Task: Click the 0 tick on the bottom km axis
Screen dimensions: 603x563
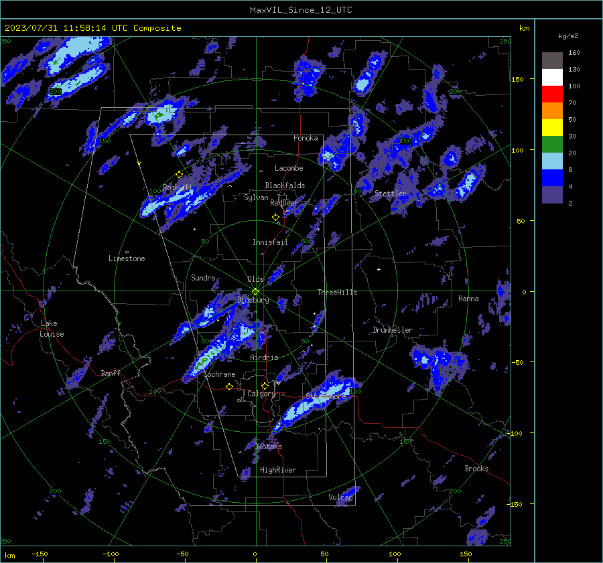Action: 255,554
